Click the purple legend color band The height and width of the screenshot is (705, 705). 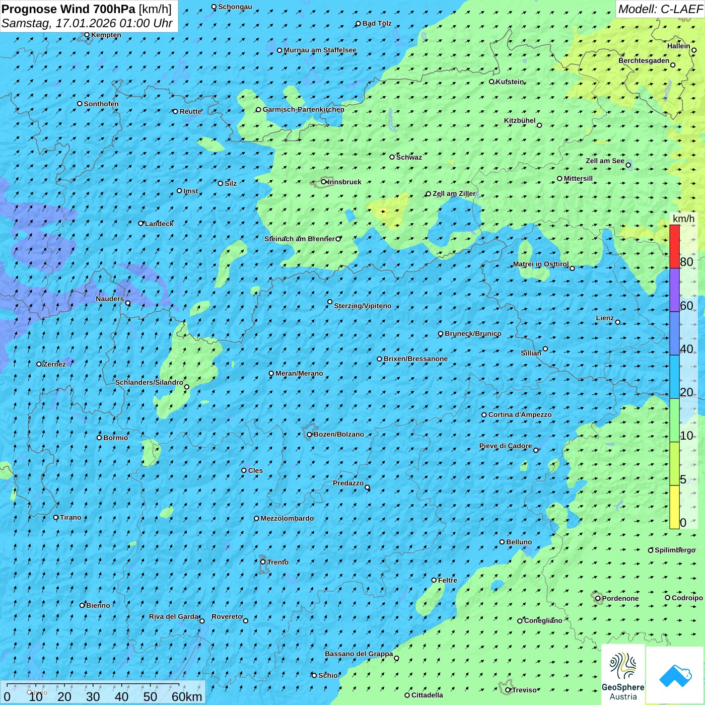(x=674, y=290)
